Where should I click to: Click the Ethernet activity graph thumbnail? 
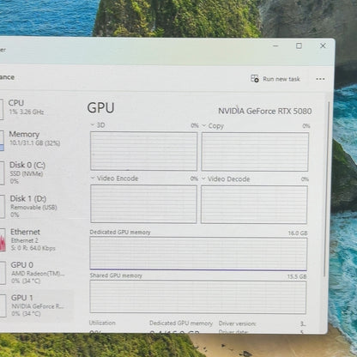coord(3,240)
